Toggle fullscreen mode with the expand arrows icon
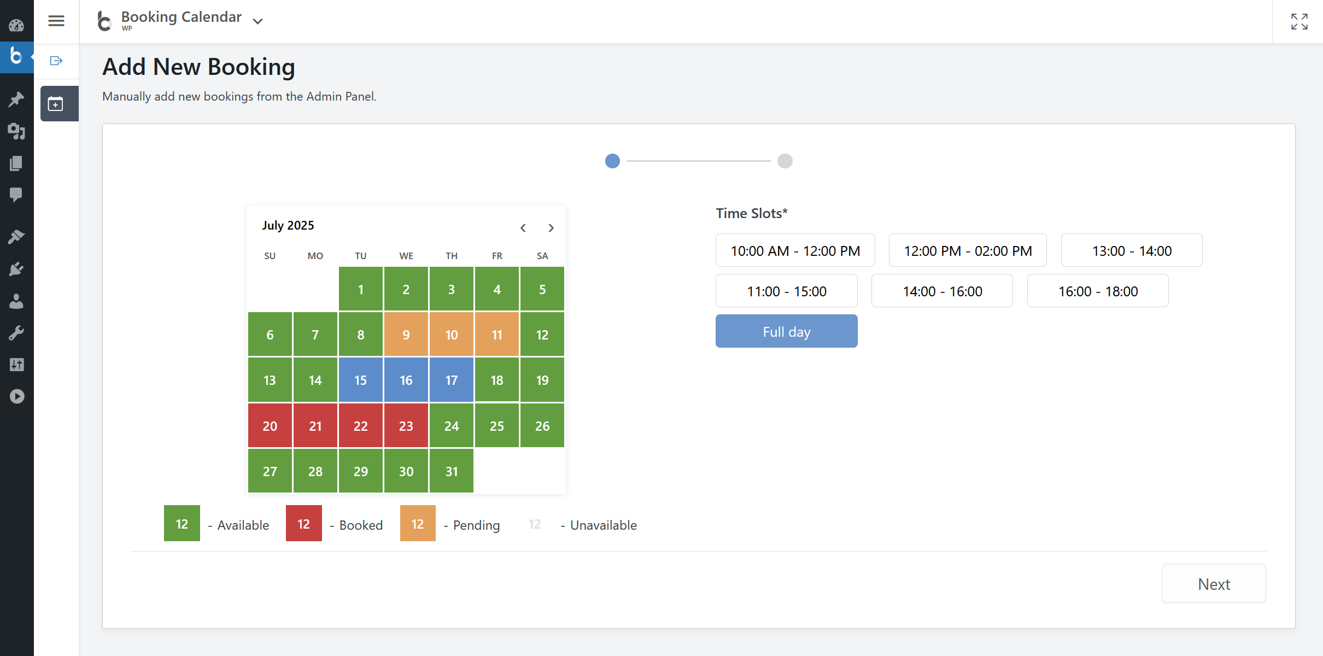1323x656 pixels. pyautogui.click(x=1299, y=21)
